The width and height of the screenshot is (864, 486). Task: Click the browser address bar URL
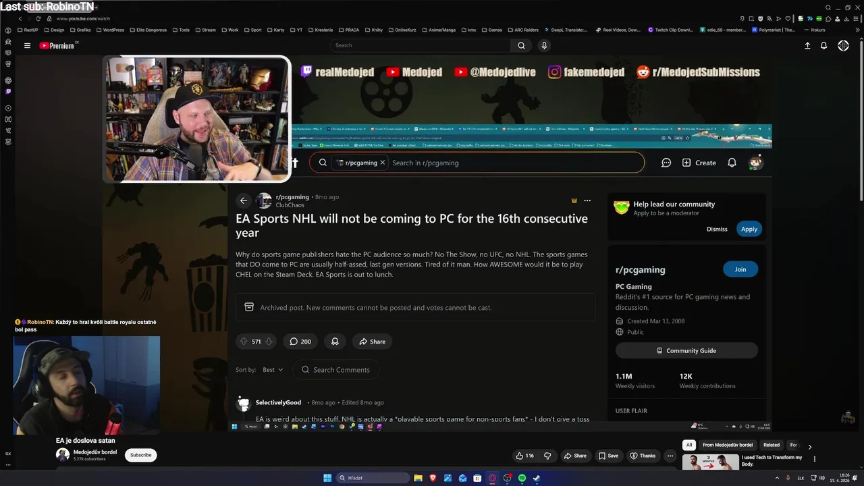click(x=84, y=19)
